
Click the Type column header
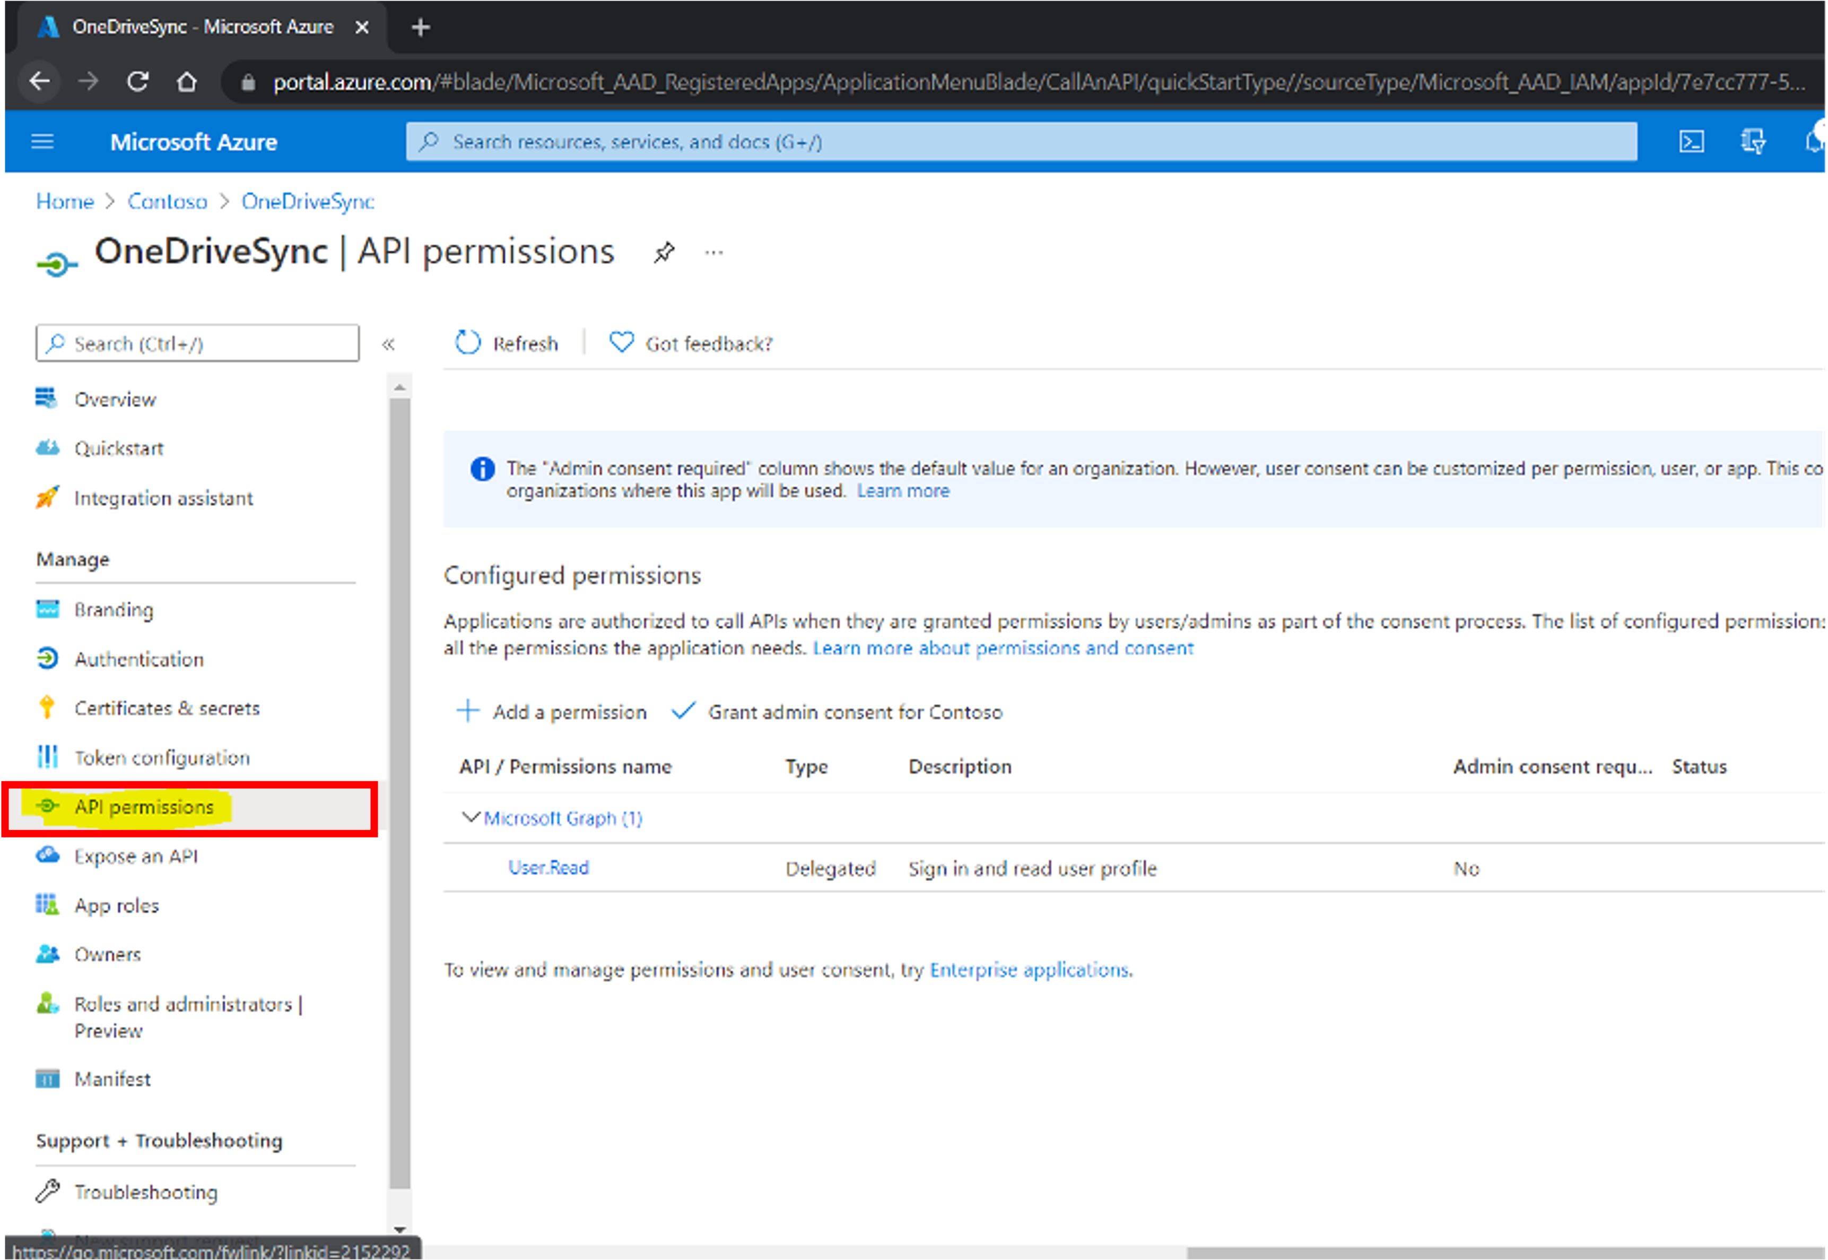[806, 766]
